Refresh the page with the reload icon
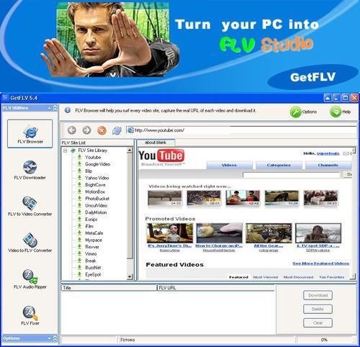This screenshot has height=347, width=360. click(x=117, y=130)
